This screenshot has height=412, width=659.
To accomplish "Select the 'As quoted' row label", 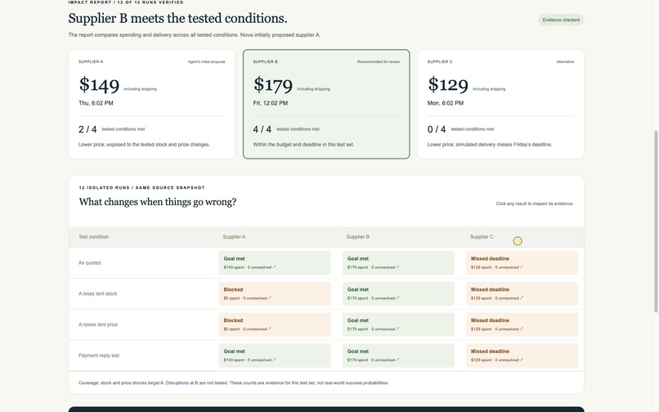I will (x=89, y=262).
